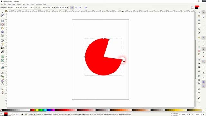Select the Measure tool

coord(2,92)
